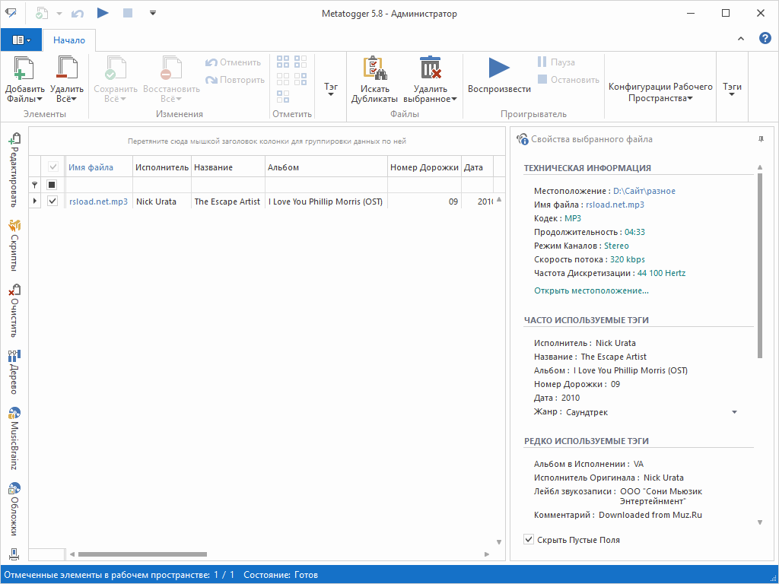779x584 pixels.
Task: Open the Scripts (Скрипты) side panel
Action: pos(14,243)
